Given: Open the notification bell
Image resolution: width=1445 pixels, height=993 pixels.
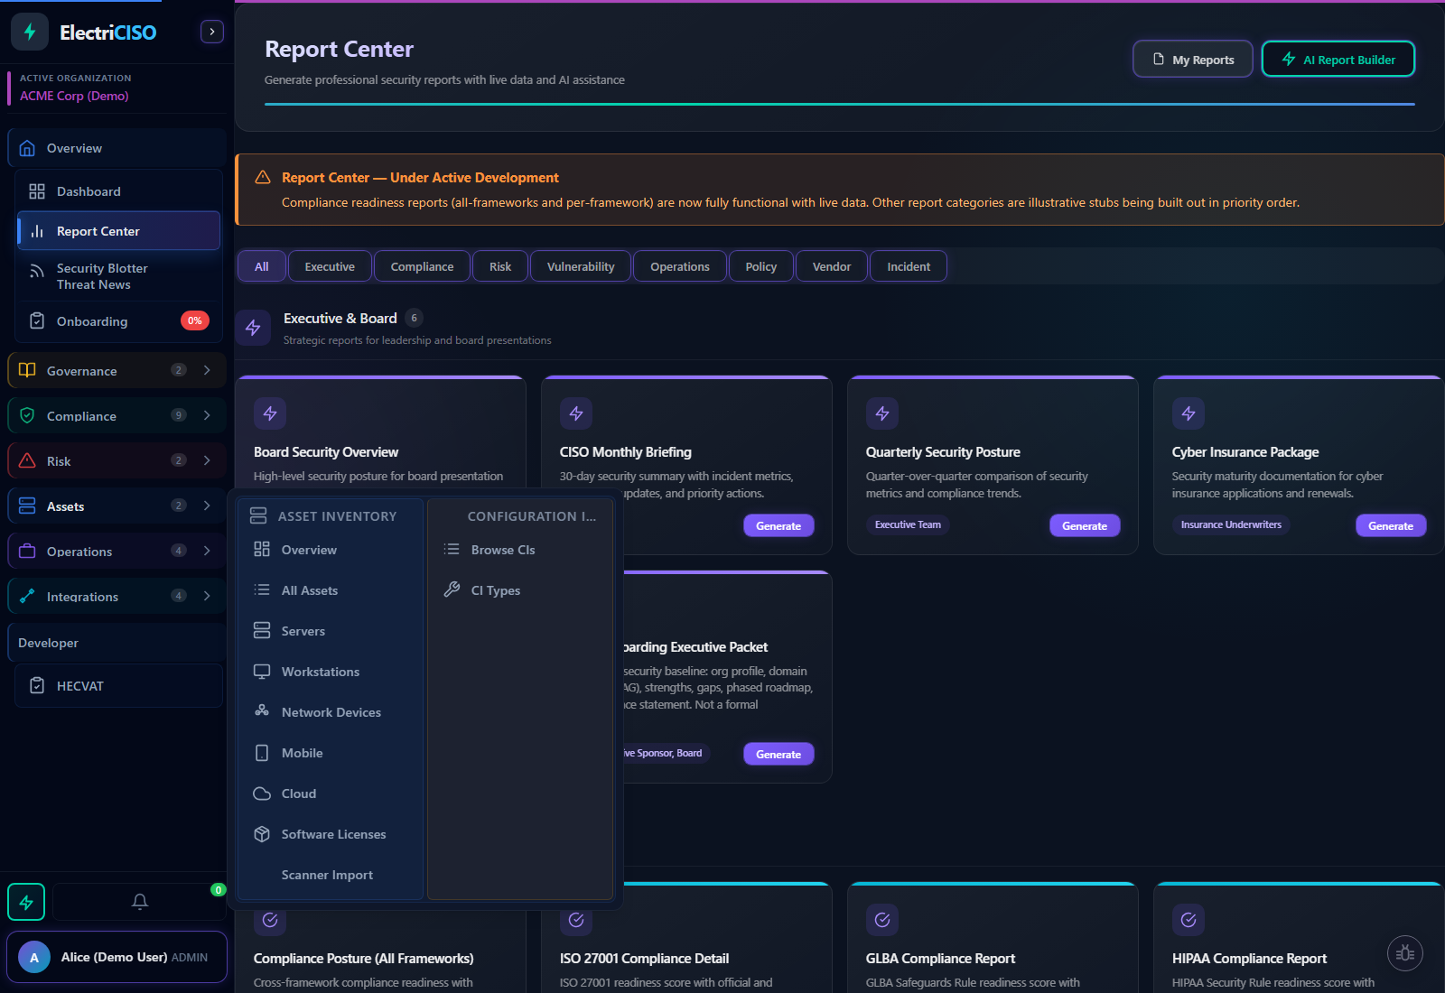Looking at the screenshot, I should pos(139,901).
